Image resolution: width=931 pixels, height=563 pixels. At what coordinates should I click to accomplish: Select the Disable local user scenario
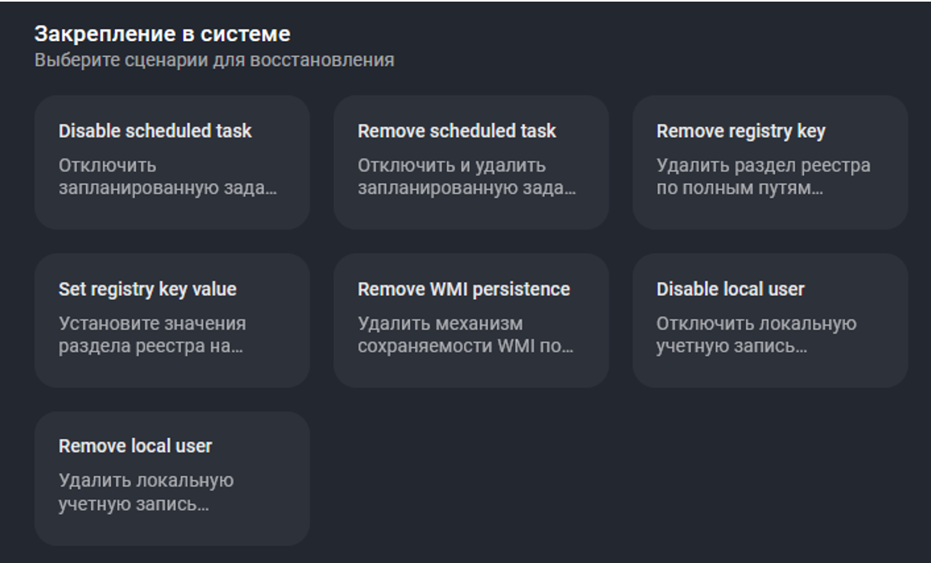point(769,320)
